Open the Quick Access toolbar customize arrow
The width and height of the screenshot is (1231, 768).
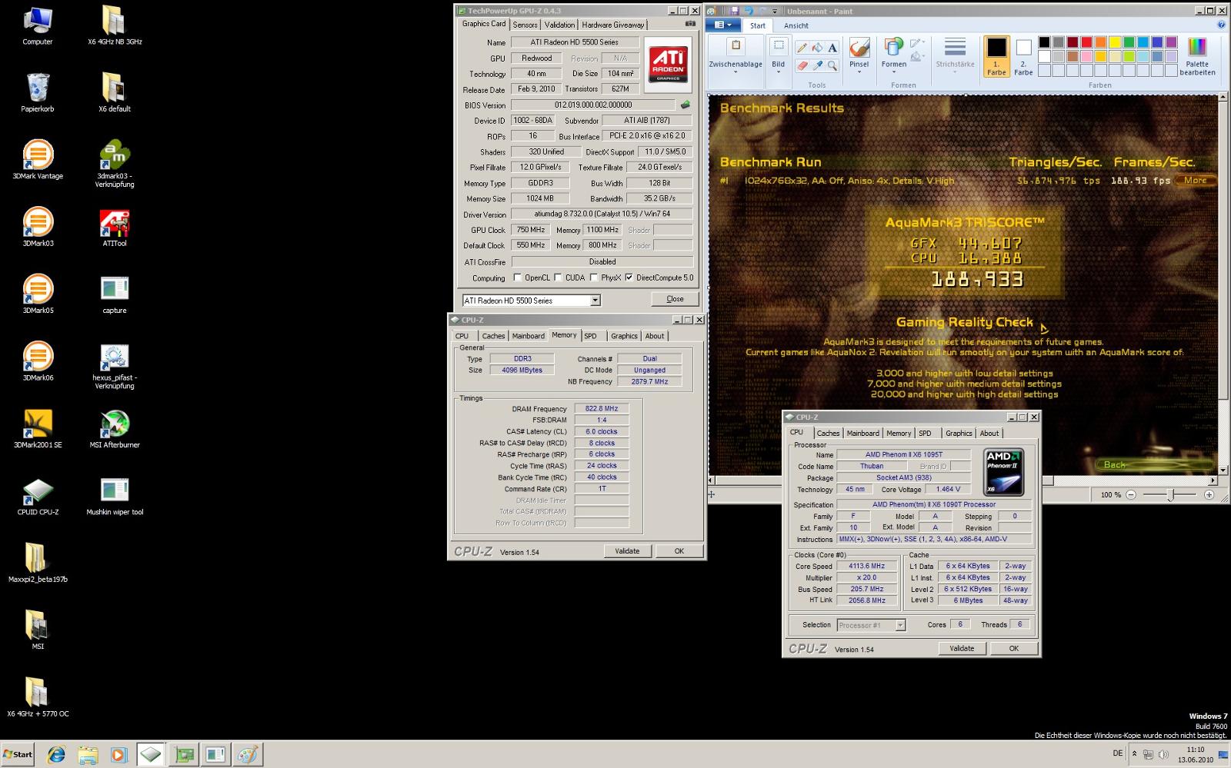click(775, 11)
